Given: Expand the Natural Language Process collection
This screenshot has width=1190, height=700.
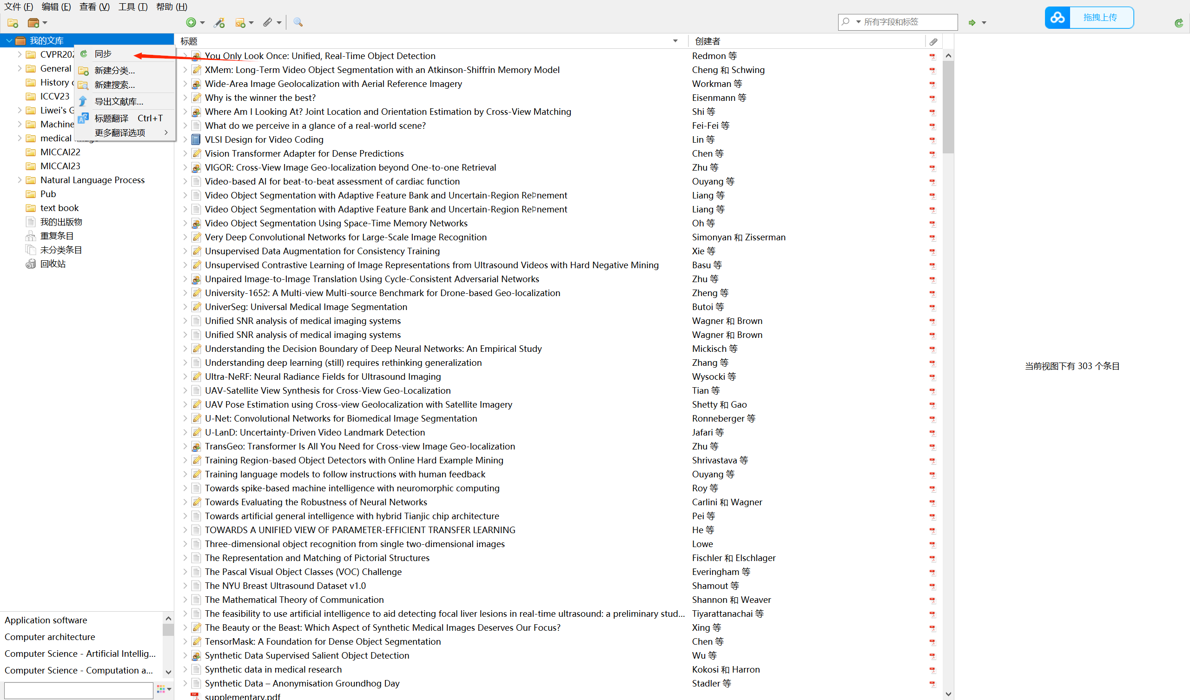Looking at the screenshot, I should tap(20, 180).
